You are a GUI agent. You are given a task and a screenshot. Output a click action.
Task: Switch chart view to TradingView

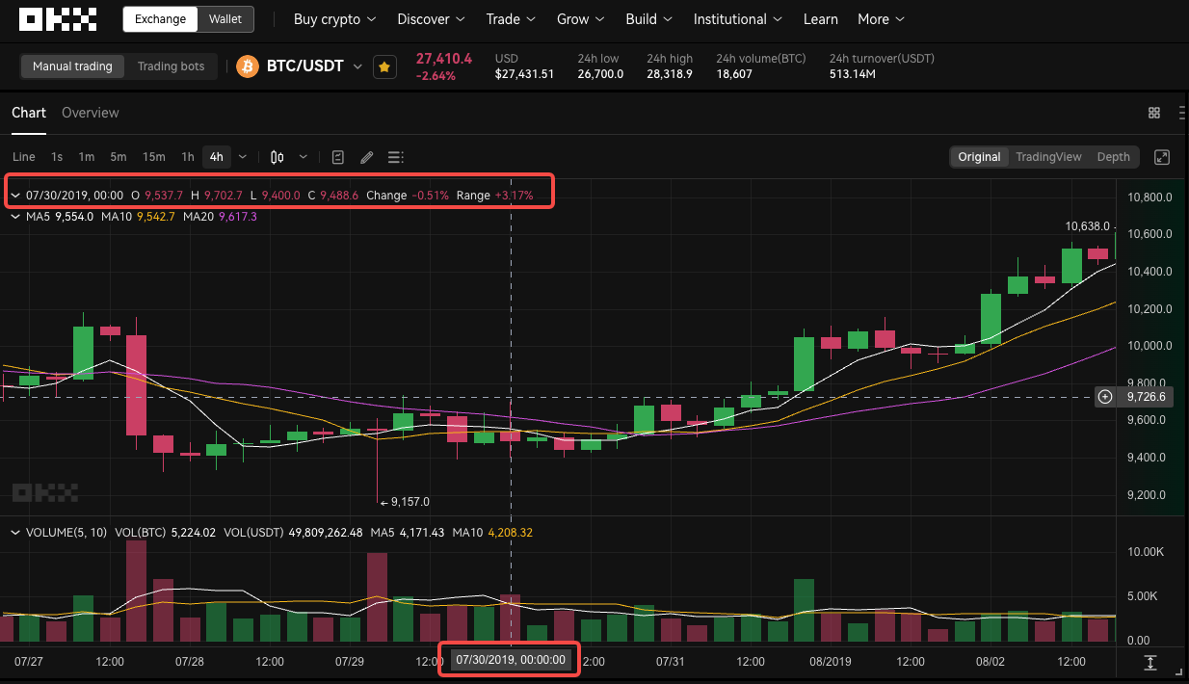1048,157
